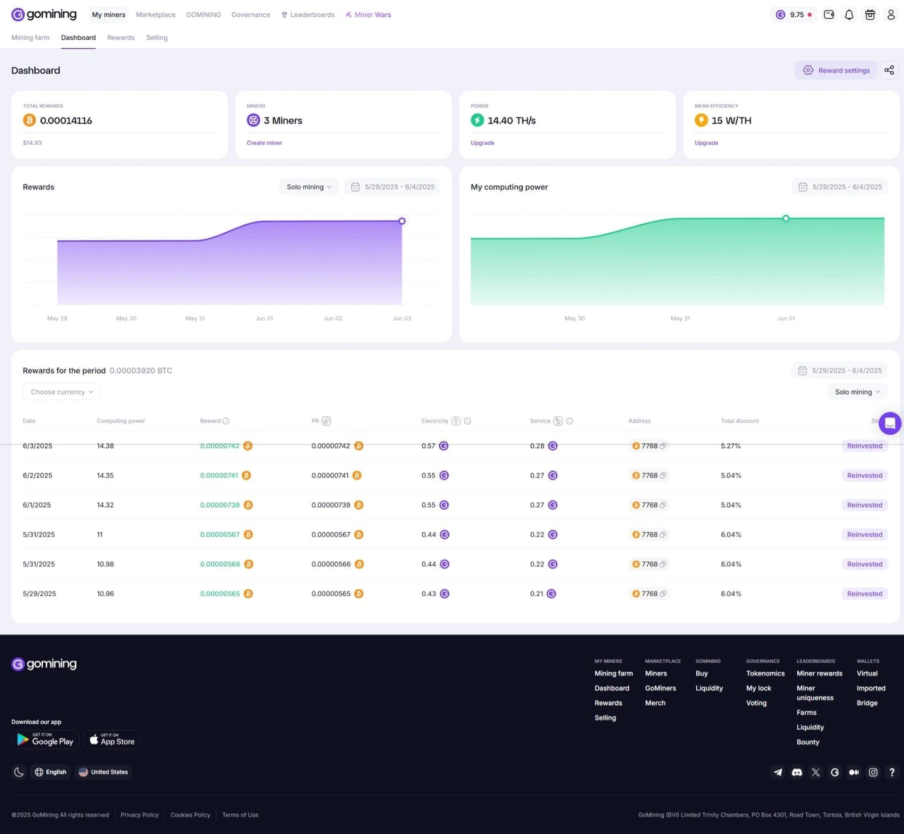Click Service column info icon
The height and width of the screenshot is (834, 904).
(570, 421)
